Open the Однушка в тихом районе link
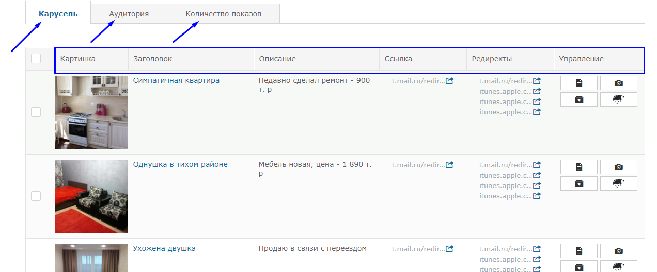Image resolution: width=657 pixels, height=272 pixels. point(180,164)
